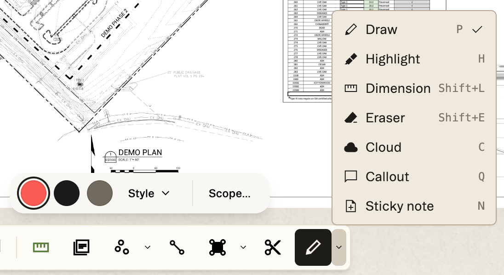Open the stacked sheets icon
This screenshot has width=504, height=275.
[81, 247]
